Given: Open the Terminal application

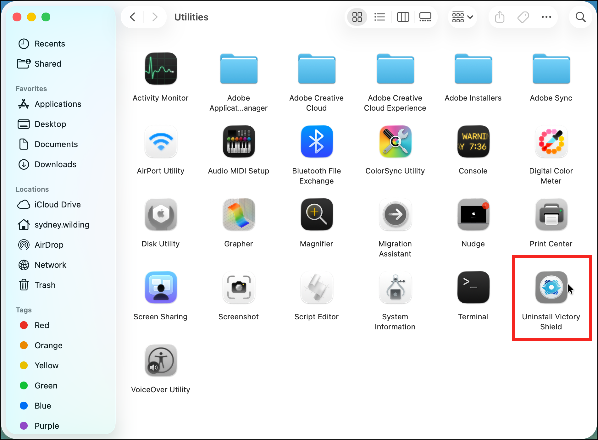Looking at the screenshot, I should tap(473, 287).
